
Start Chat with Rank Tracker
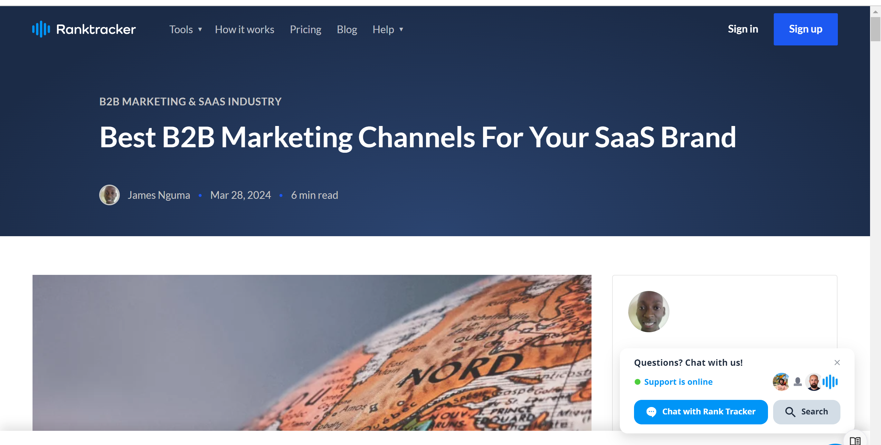701,412
